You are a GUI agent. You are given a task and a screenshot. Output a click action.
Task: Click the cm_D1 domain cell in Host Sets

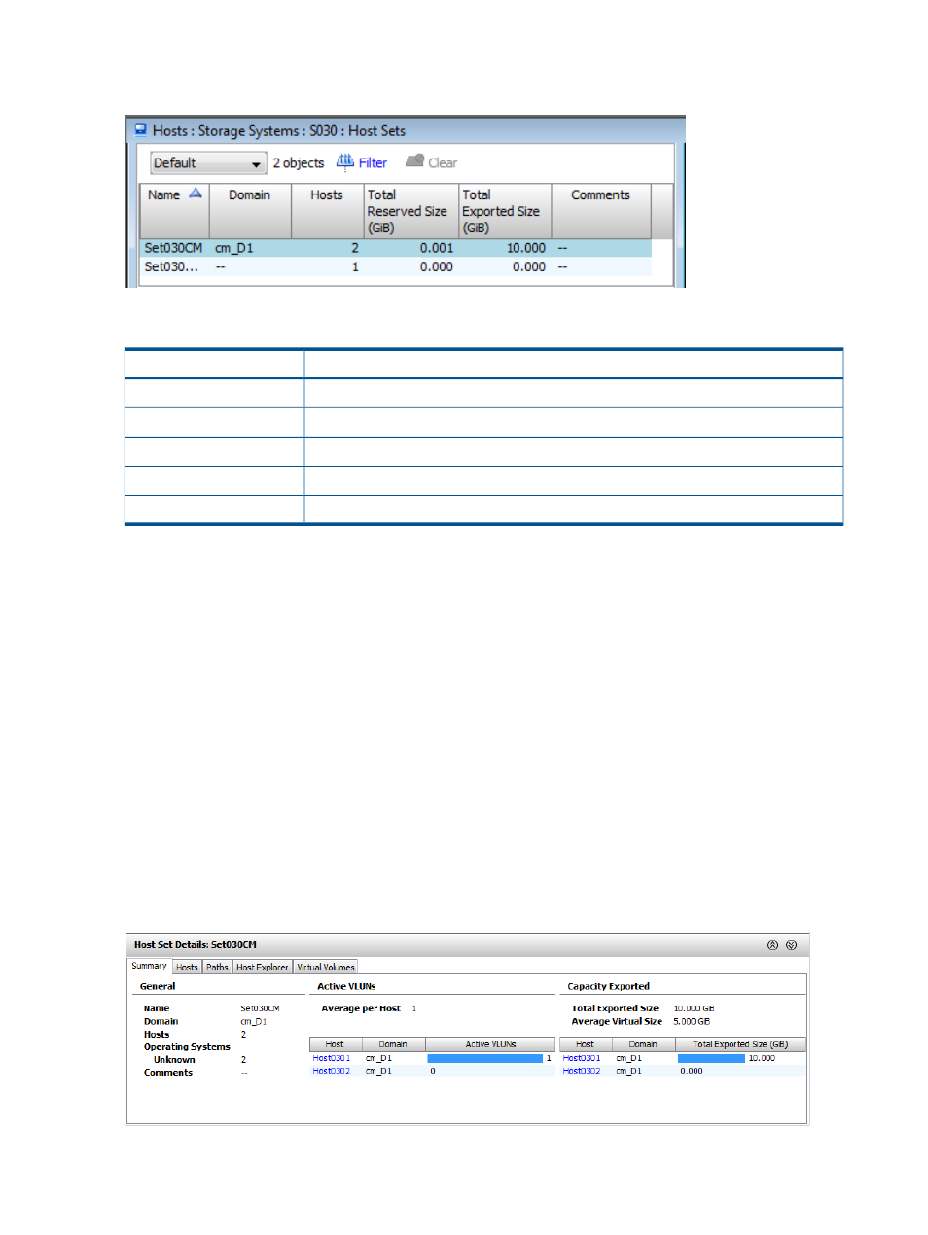233,248
